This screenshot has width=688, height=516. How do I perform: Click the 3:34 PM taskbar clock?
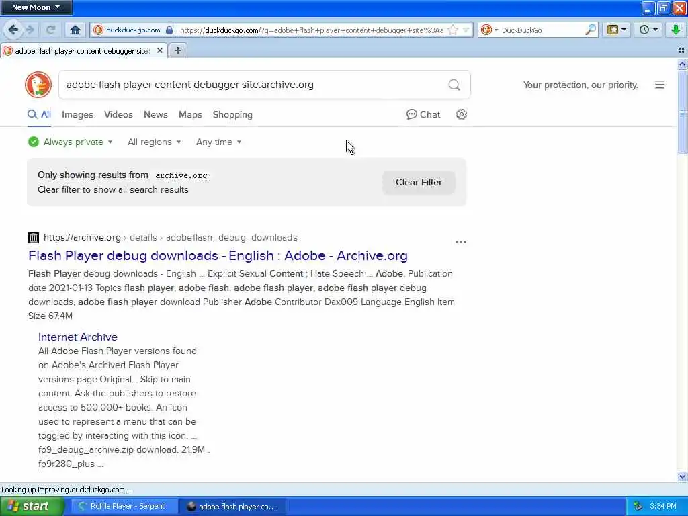[x=663, y=506]
